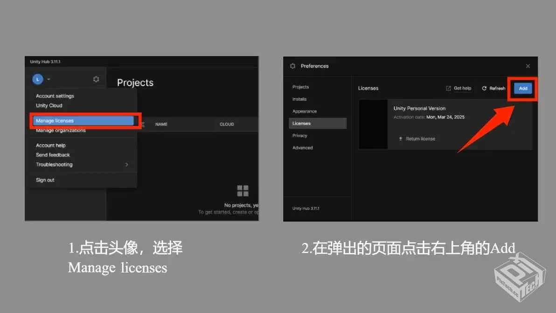Switch to the Licenses section in Preferences
The width and height of the screenshot is (556, 313).
pyautogui.click(x=302, y=123)
